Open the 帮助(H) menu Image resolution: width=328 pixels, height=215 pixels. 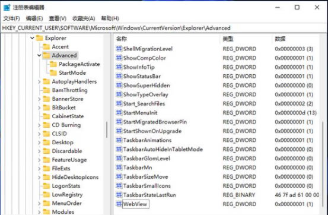pyautogui.click(x=110, y=18)
